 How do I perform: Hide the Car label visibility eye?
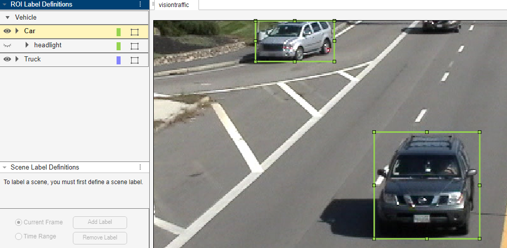coord(7,31)
